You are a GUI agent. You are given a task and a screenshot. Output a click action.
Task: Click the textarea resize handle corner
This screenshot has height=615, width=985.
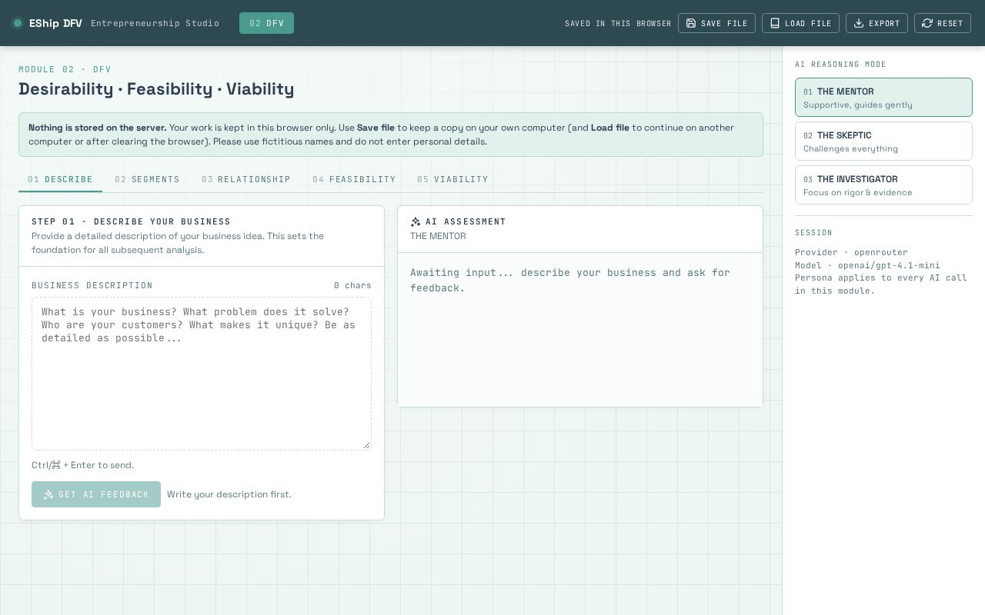coord(366,445)
